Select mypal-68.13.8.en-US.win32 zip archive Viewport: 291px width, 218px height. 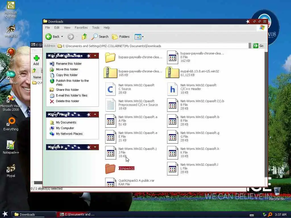pos(172,72)
